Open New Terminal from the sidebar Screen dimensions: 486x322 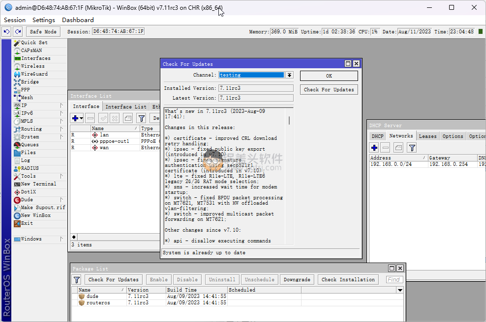pos(40,184)
